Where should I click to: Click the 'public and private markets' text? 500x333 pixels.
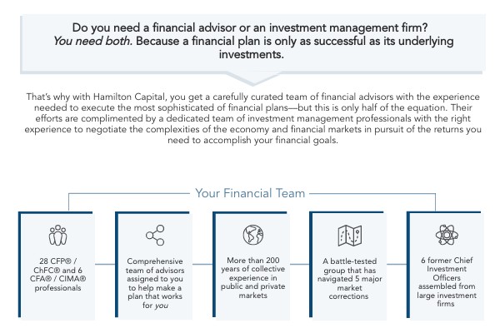click(x=252, y=291)
